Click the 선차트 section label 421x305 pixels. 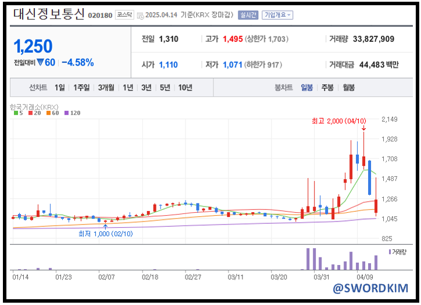(38, 88)
